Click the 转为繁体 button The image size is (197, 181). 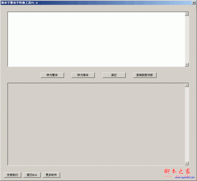click(x=52, y=75)
